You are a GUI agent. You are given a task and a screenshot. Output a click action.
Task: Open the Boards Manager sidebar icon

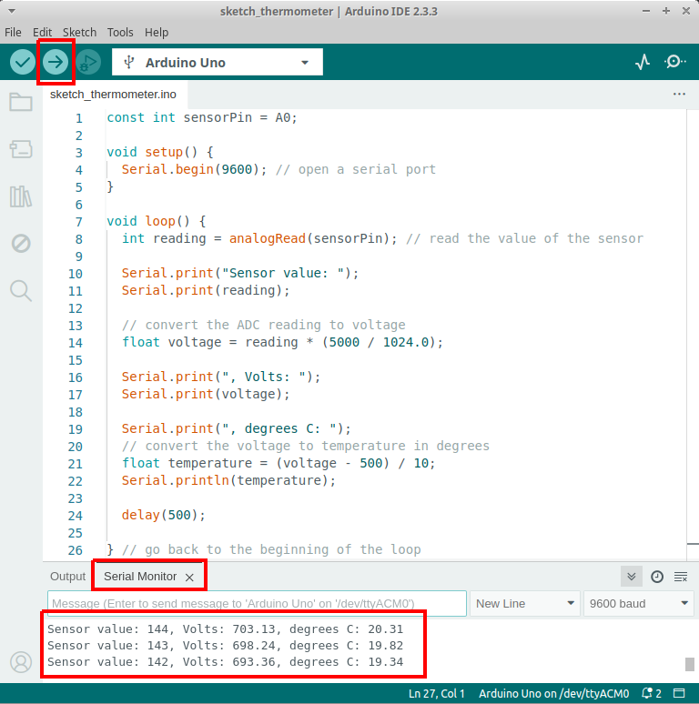(x=21, y=149)
